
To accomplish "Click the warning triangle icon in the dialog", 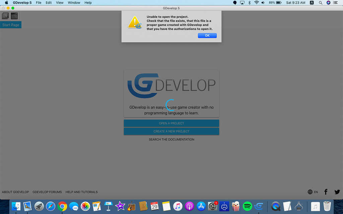I will coord(135,22).
